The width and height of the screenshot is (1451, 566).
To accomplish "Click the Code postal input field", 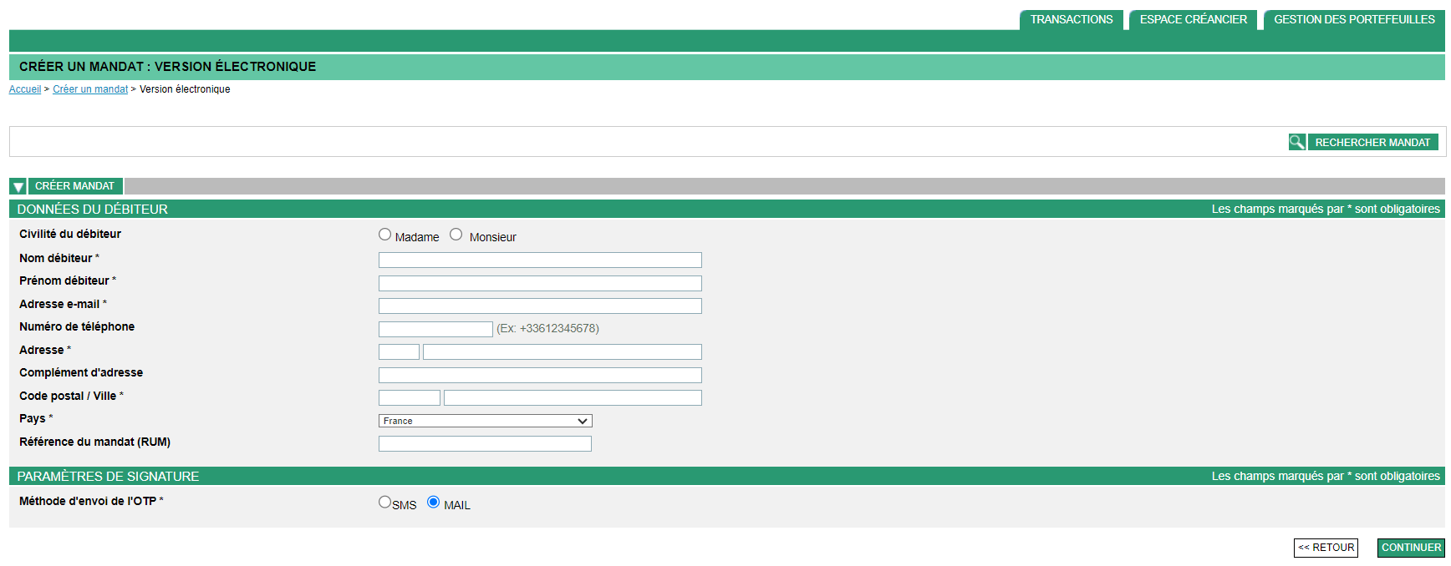I will (410, 397).
